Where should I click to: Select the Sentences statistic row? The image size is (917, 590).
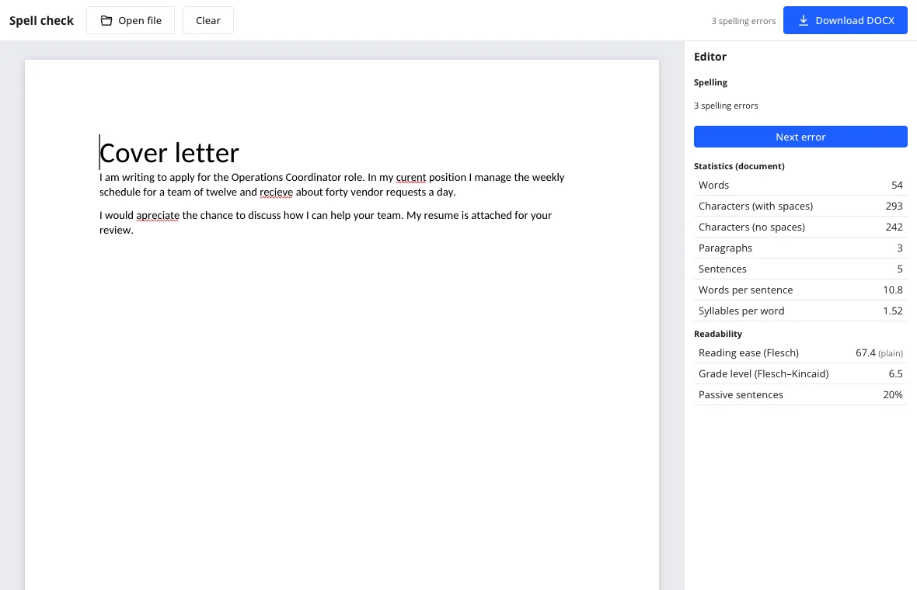tap(800, 269)
